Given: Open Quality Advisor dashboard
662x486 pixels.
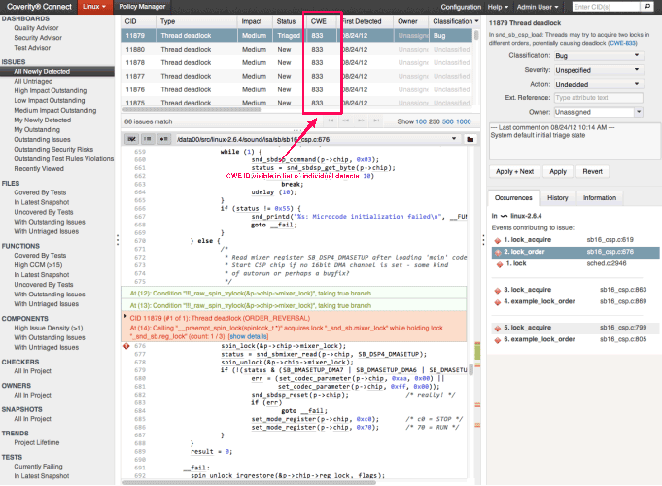Looking at the screenshot, I should point(36,28).
